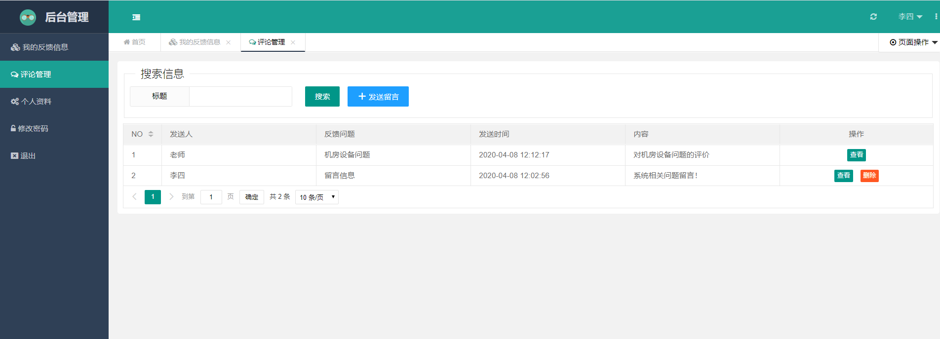Select 评论管理 in sidebar
The image size is (940, 339).
[x=54, y=75]
